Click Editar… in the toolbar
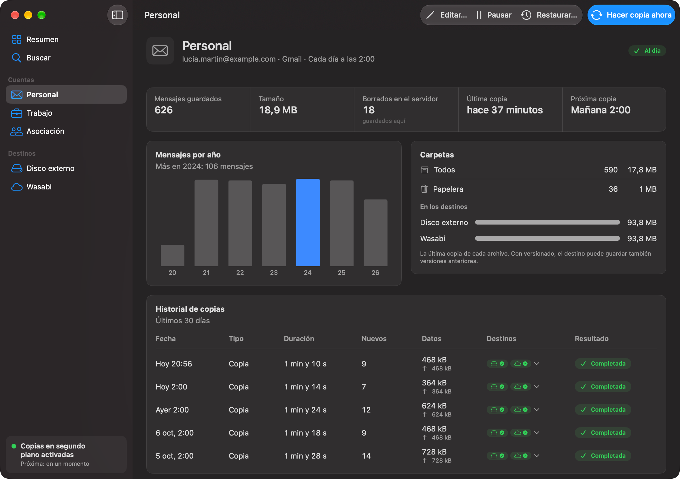This screenshot has width=680, height=479. [x=447, y=15]
